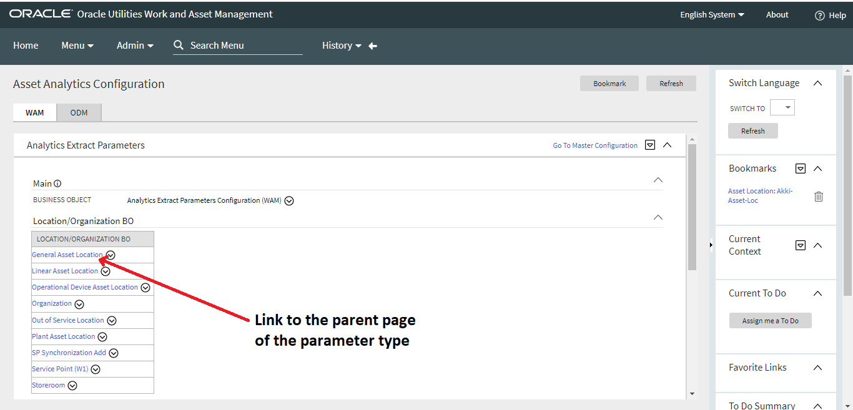The image size is (853, 410).
Task: Delete the Akki-Asset-Loc bookmark via trash icon
Action: (x=819, y=196)
